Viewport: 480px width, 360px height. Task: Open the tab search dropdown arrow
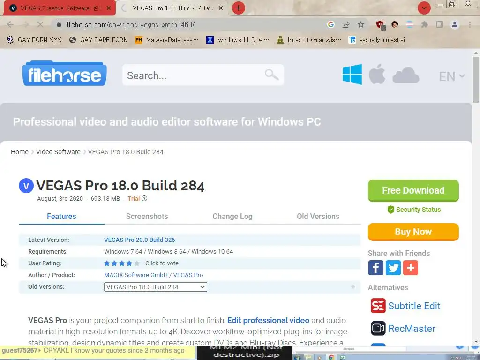click(x=424, y=8)
